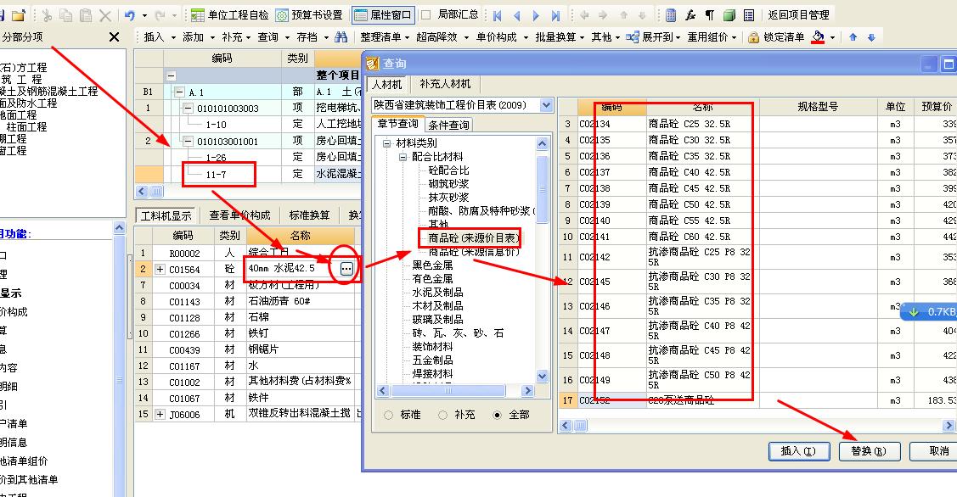This screenshot has height=497, width=957.
Task: Run 单位工程自检 self-check
Action: 229,14
